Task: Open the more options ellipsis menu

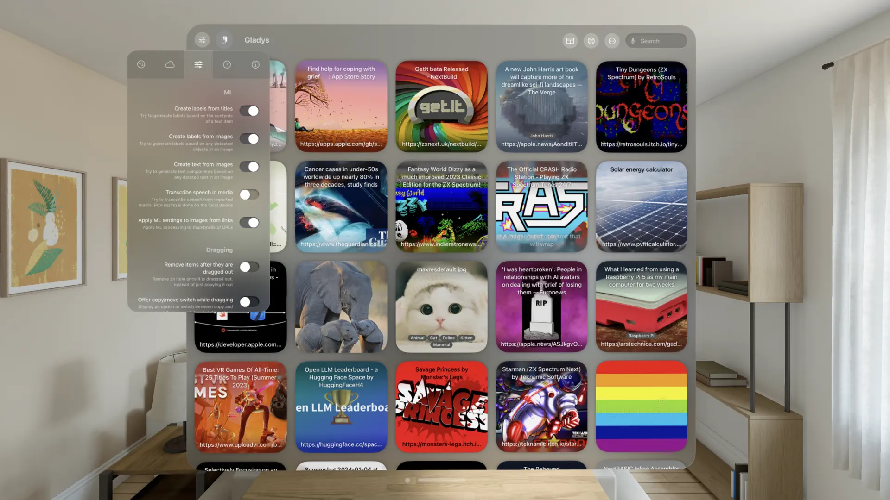Action: [x=612, y=41]
